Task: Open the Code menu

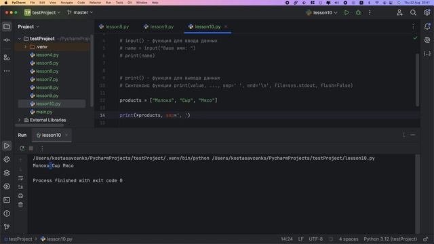Action: (81, 3)
